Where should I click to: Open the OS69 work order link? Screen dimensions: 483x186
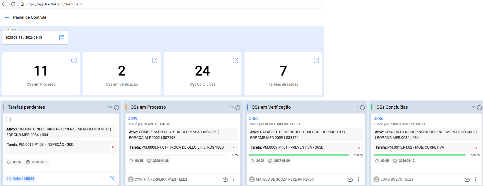(x=254, y=118)
